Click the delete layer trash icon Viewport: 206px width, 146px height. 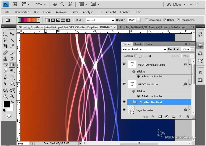tap(188, 117)
